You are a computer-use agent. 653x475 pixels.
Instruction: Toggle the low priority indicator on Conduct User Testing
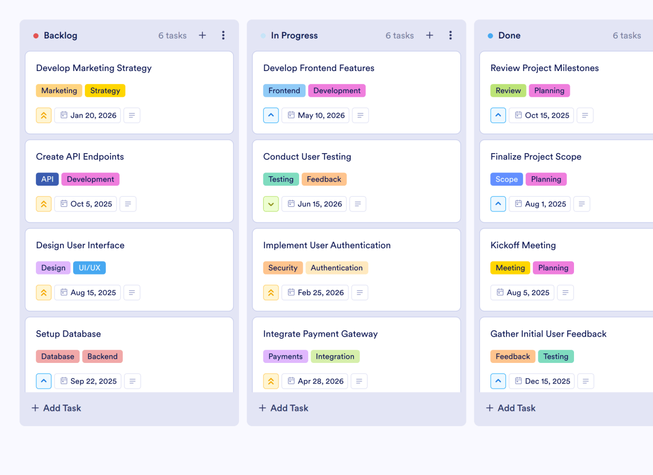tap(271, 204)
